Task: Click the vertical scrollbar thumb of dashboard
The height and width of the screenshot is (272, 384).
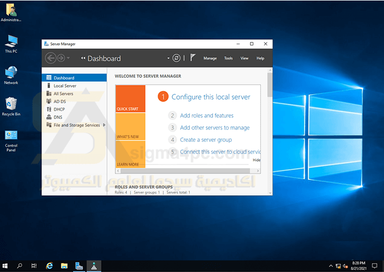Action: [x=270, y=85]
